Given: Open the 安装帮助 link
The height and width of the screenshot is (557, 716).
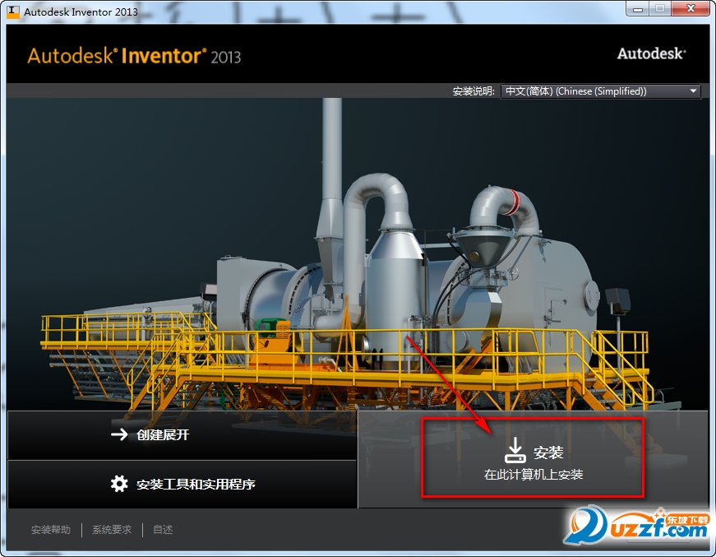Looking at the screenshot, I should point(51,530).
